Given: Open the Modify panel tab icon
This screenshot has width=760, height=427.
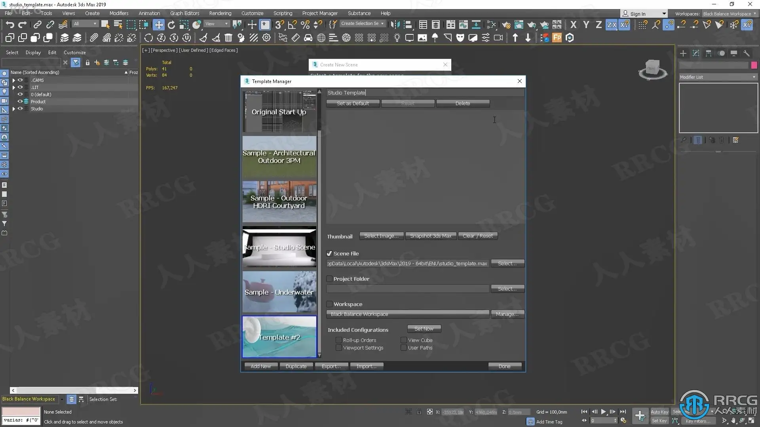Looking at the screenshot, I should point(695,53).
